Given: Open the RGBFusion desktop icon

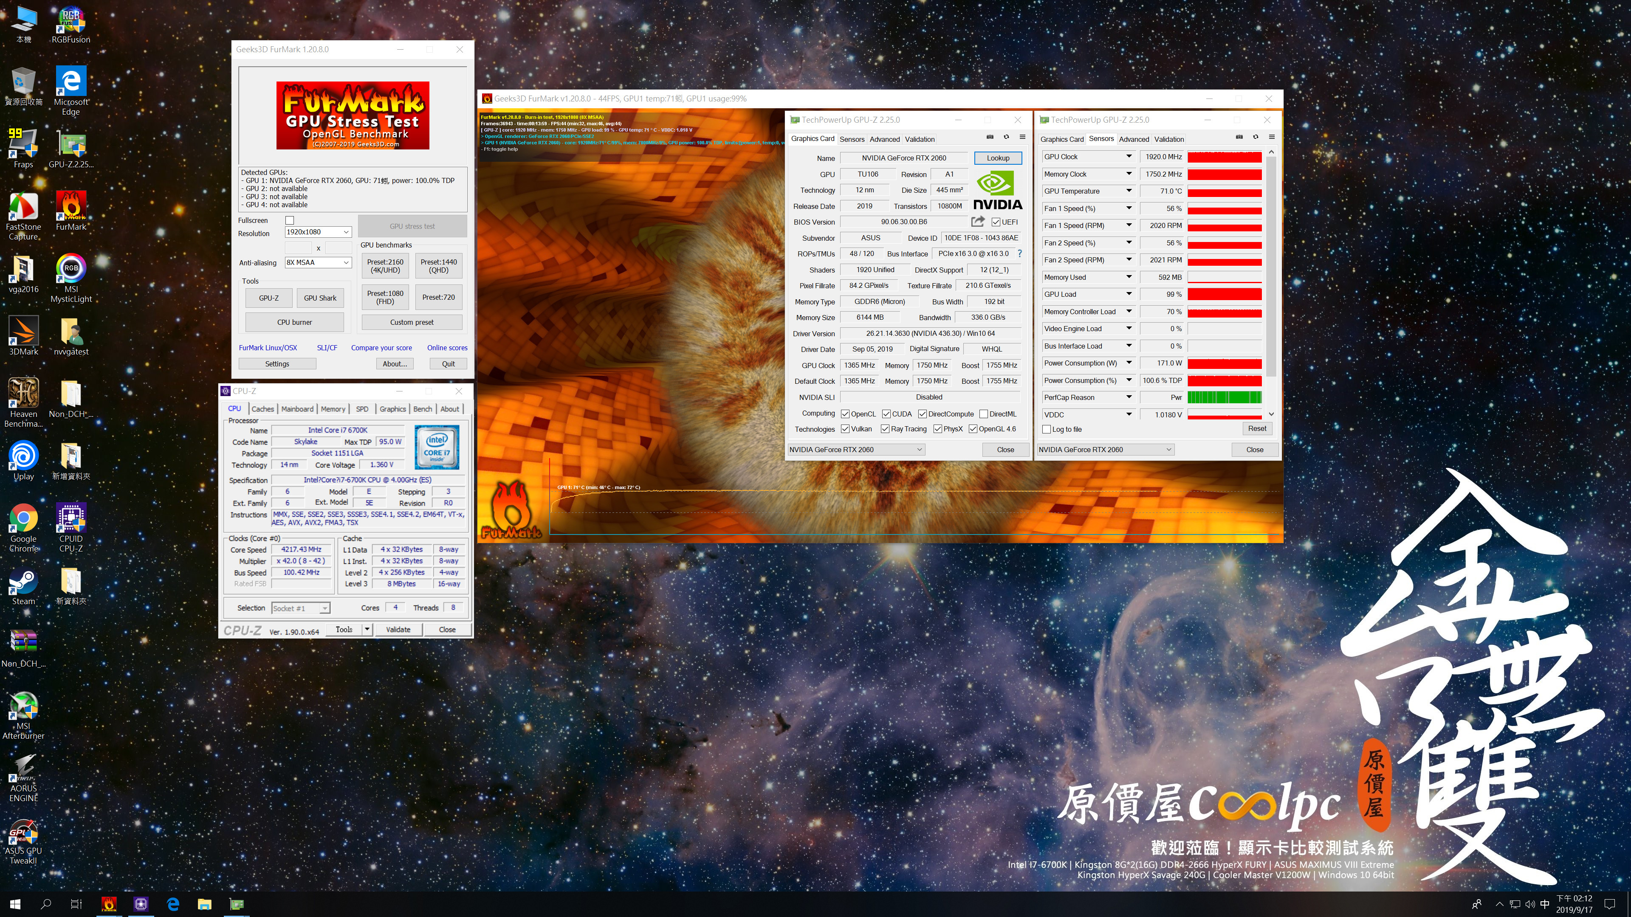Looking at the screenshot, I should pyautogui.click(x=71, y=24).
